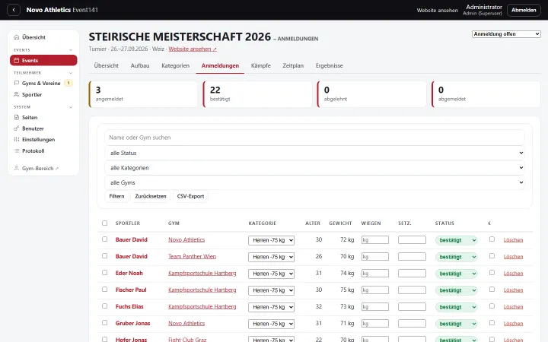This screenshot has height=342, width=548.
Task: Tick the row checkbox for Fischer Paul
Action: point(104,290)
